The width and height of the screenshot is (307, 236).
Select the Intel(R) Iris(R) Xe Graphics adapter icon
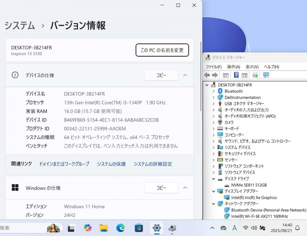pyautogui.click(x=227, y=197)
